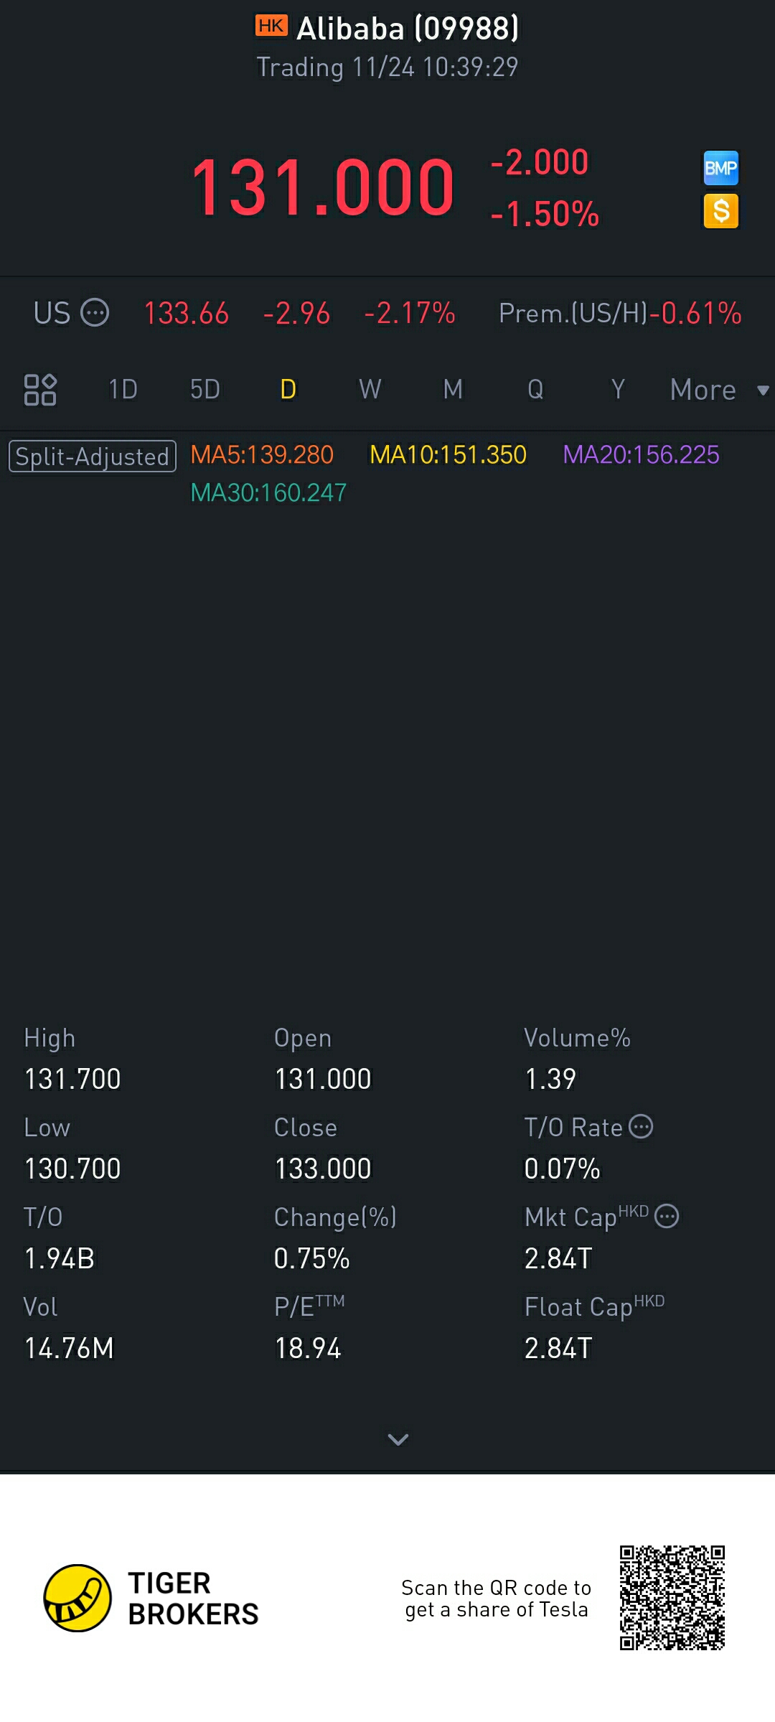Tap the blue BMP badge icon
This screenshot has width=775, height=1722.
720,168
